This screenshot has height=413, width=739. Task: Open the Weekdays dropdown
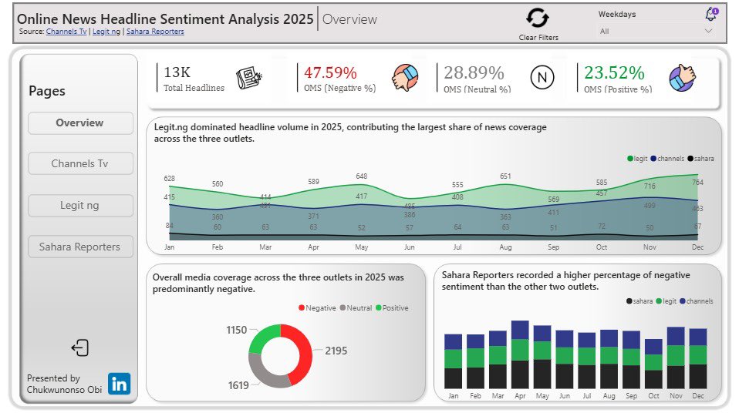click(655, 31)
